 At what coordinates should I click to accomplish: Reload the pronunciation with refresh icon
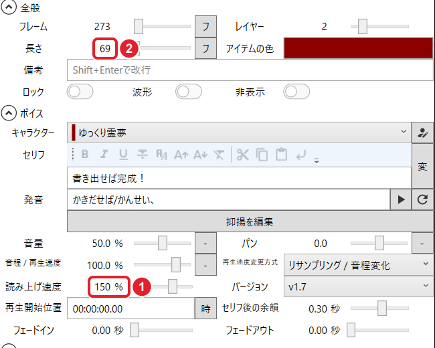[x=422, y=199]
